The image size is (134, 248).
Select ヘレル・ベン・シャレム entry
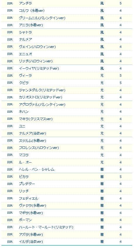click(37, 169)
